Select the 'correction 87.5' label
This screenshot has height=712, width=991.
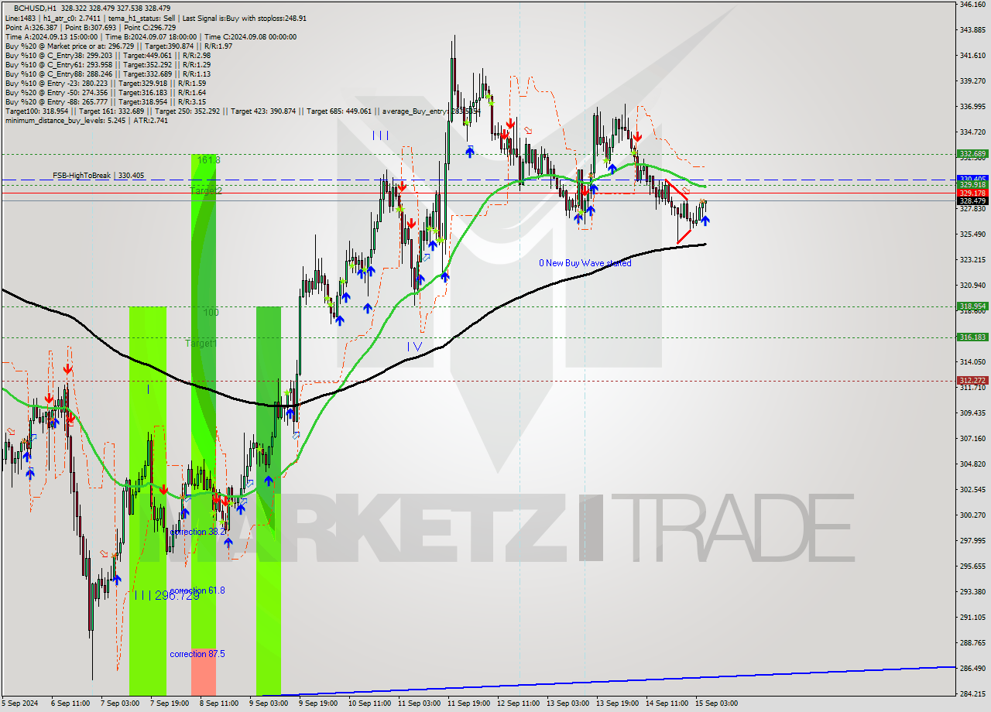[x=197, y=654]
